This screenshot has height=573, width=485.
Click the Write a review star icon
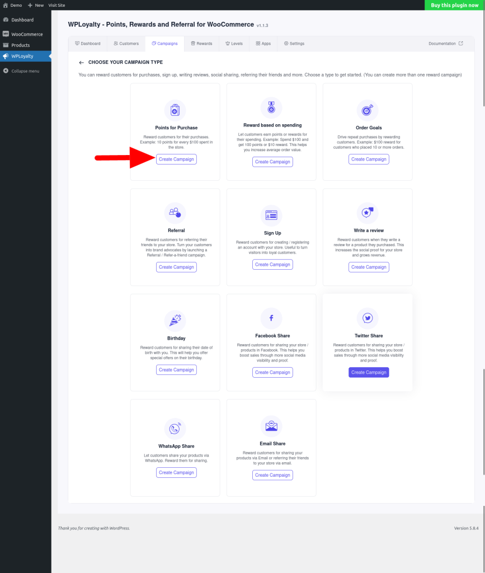pos(368,212)
